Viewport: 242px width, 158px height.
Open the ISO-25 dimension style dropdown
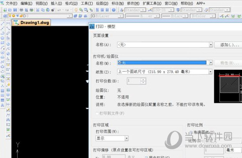click(x=171, y=10)
